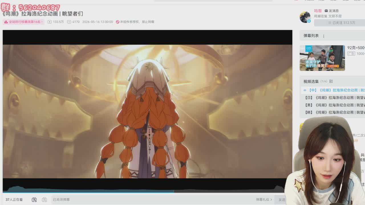The image size is (365, 205).
Task: Select the 【韩】 episode in 视频选集
Action: (x=333, y=112)
